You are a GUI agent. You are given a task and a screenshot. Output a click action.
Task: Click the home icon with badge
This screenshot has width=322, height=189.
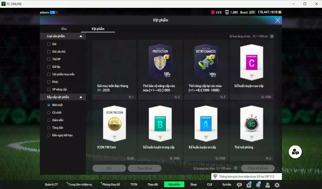pos(249,185)
